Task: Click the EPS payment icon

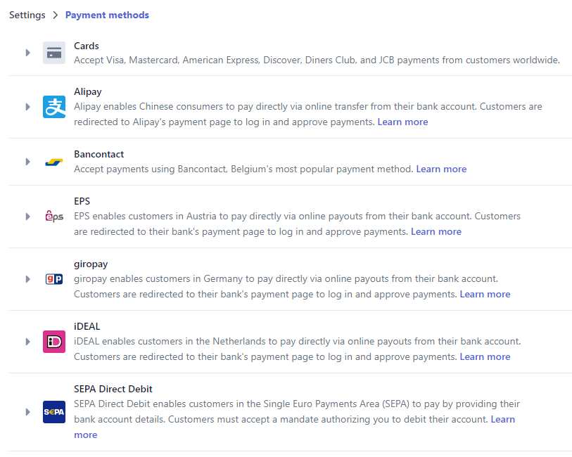Action: [x=54, y=216]
